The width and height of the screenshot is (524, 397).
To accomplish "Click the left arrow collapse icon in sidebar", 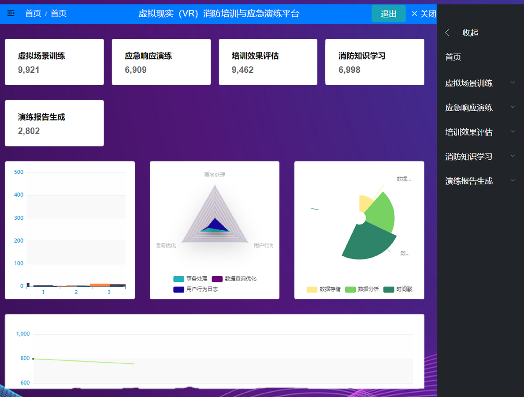I will (x=447, y=33).
